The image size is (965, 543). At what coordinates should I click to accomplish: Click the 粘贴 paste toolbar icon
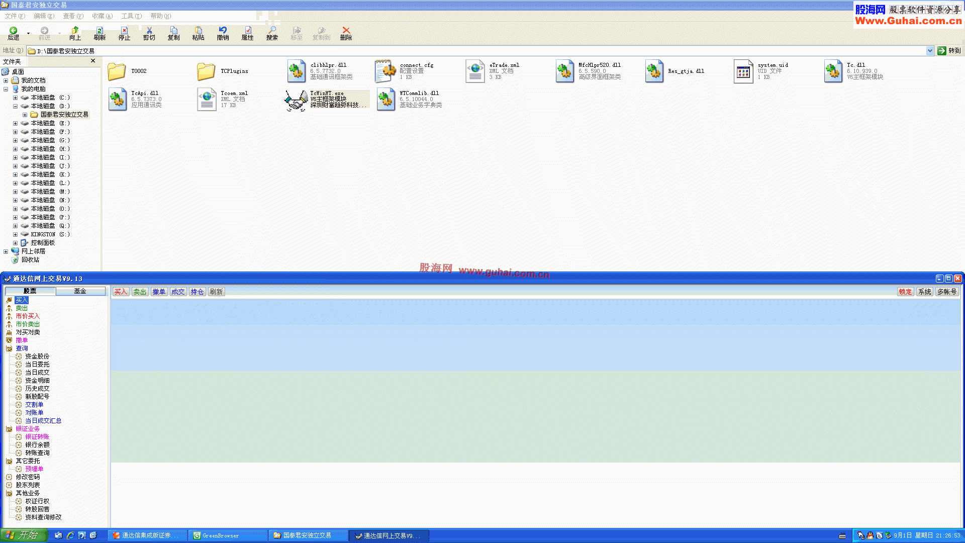tap(198, 34)
